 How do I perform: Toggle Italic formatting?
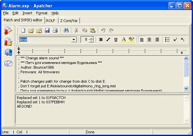108,40
